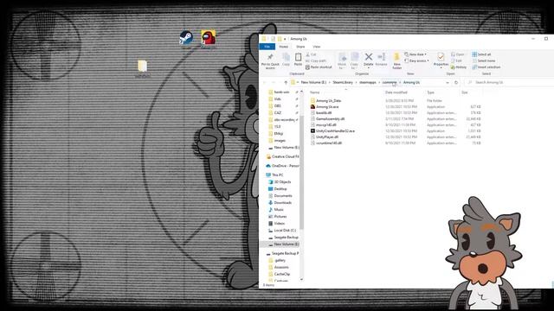The image size is (554, 311).
Task: Click the Copy ribbon button
Action: (x=286, y=60)
